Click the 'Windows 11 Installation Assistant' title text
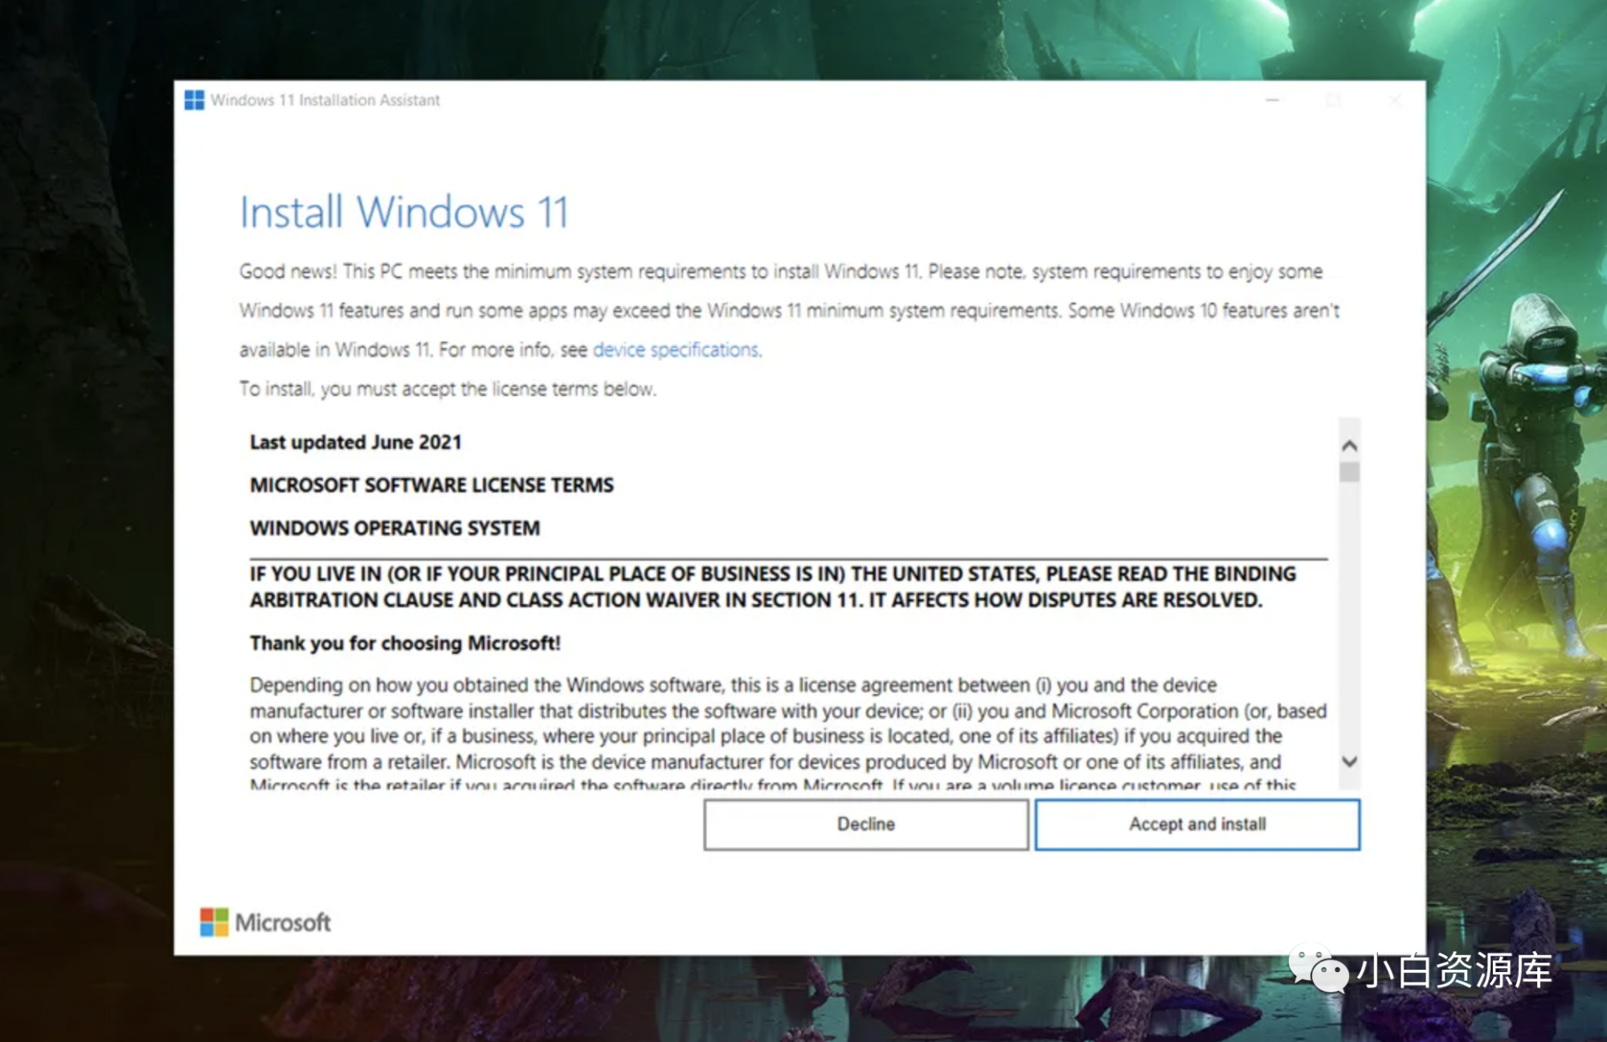This screenshot has height=1042, width=1607. click(325, 100)
